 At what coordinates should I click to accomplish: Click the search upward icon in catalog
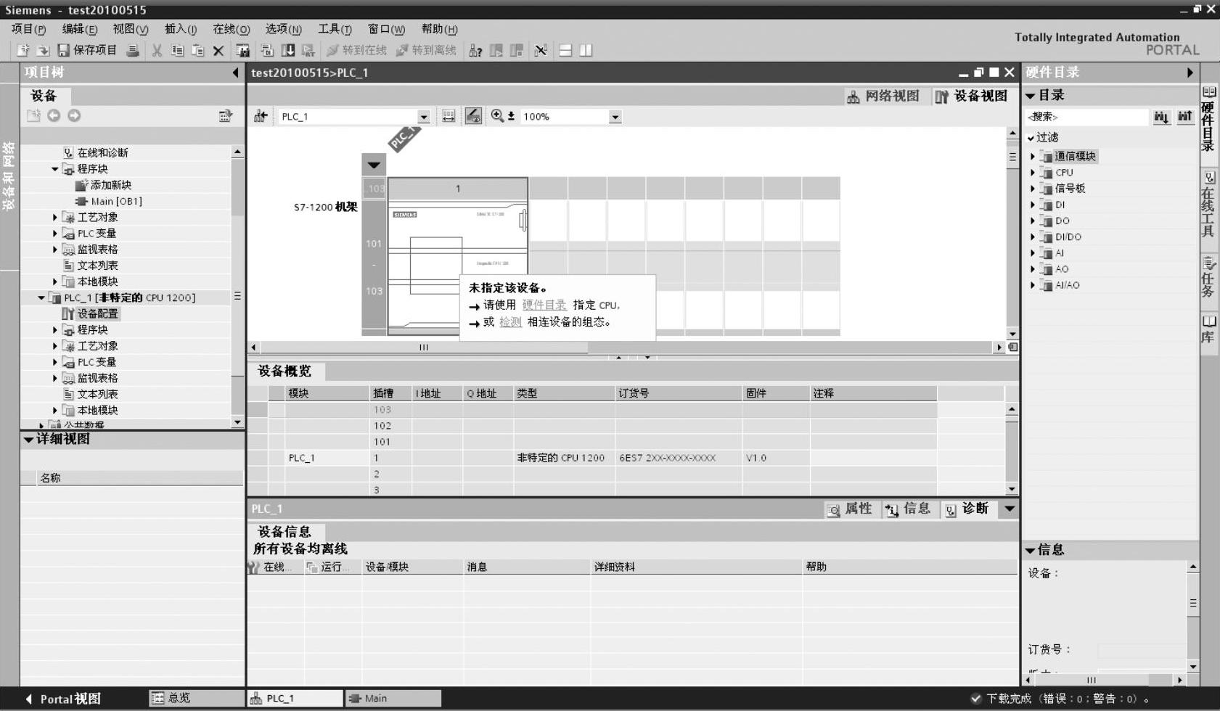[1185, 117]
